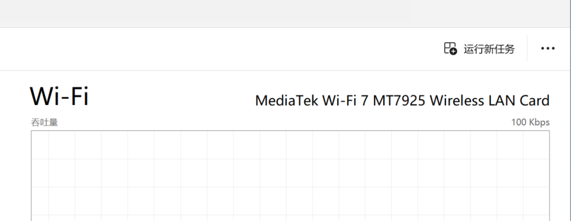
Task: Click the 100 Kbps scale label
Action: (530, 122)
